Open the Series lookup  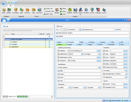point(63,11)
